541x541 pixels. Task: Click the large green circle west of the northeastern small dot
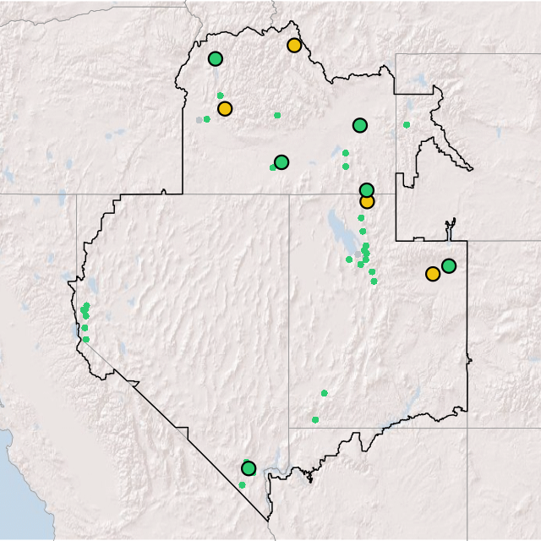point(360,126)
